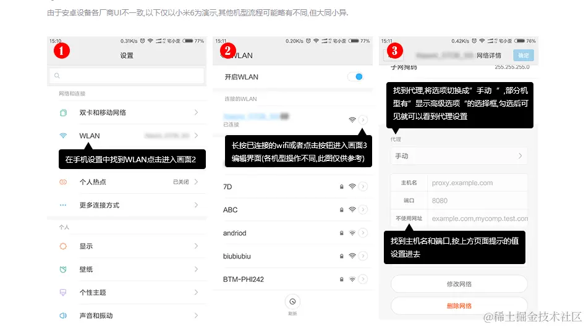Viewport: 586px width, 327px height.
Task: Tap lock icon on 7D network
Action: tap(342, 186)
